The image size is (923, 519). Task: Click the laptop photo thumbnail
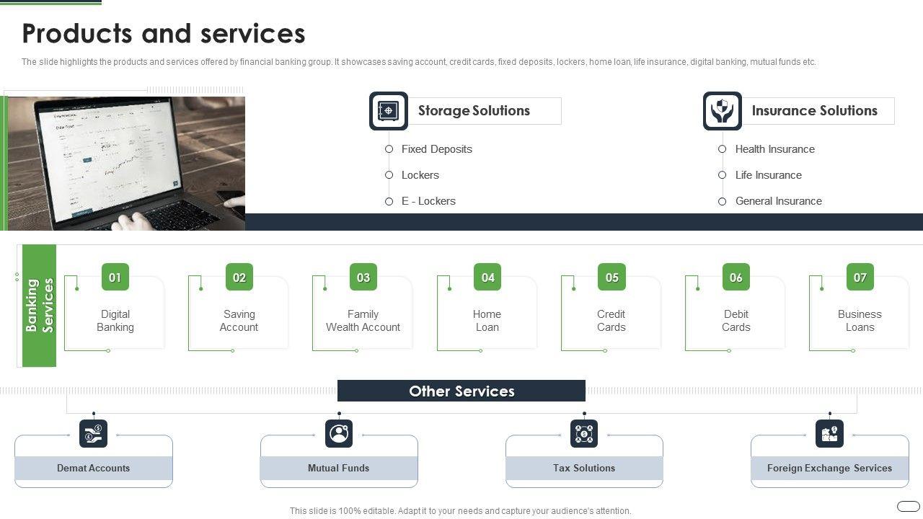(x=126, y=163)
